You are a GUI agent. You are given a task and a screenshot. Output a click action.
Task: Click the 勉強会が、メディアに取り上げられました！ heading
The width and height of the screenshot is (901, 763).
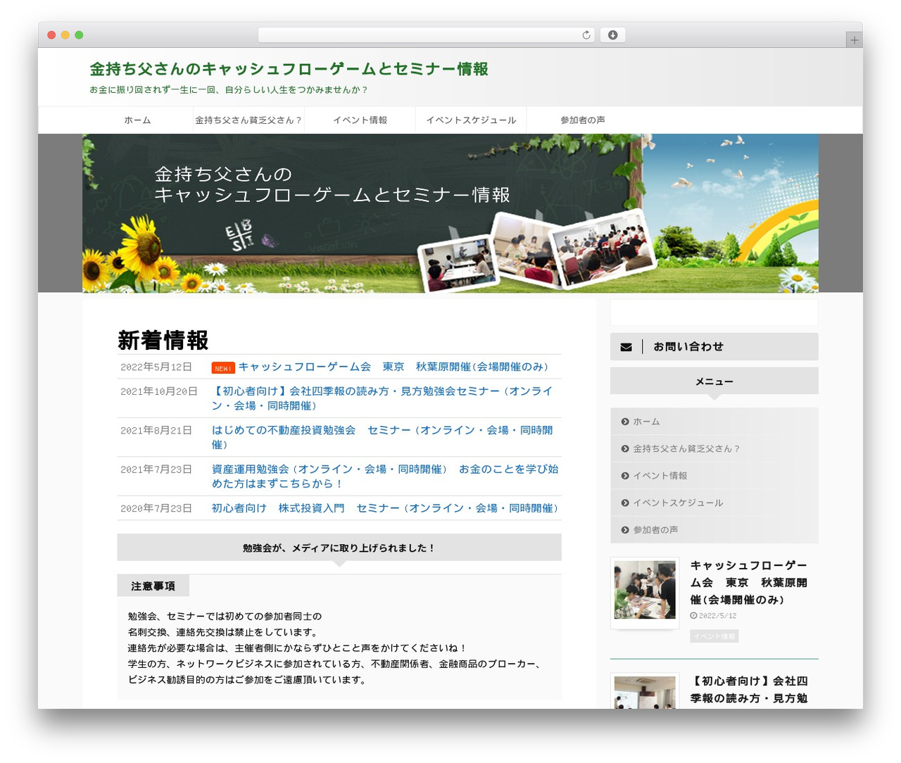point(339,548)
